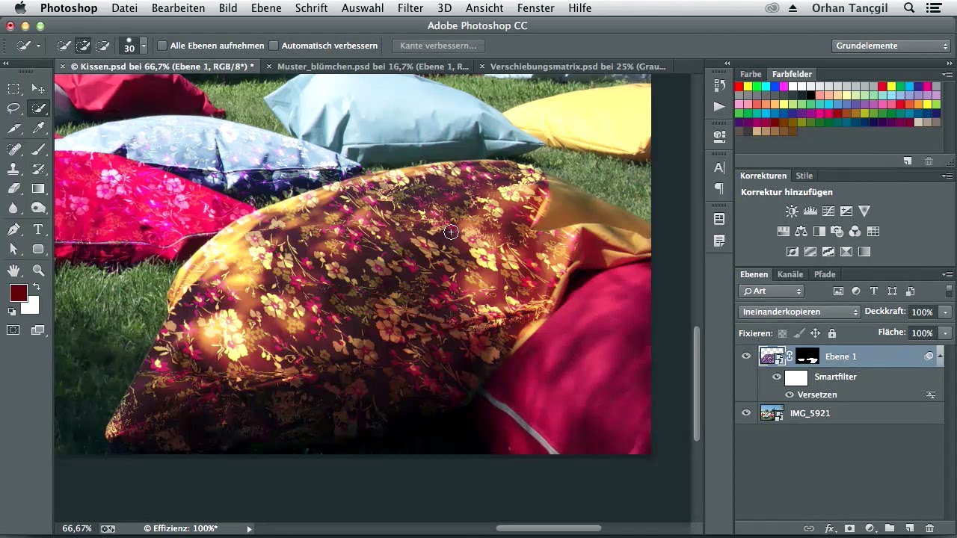The image size is (957, 538).
Task: Hide Ebene 1 layer visibility
Action: click(x=746, y=356)
